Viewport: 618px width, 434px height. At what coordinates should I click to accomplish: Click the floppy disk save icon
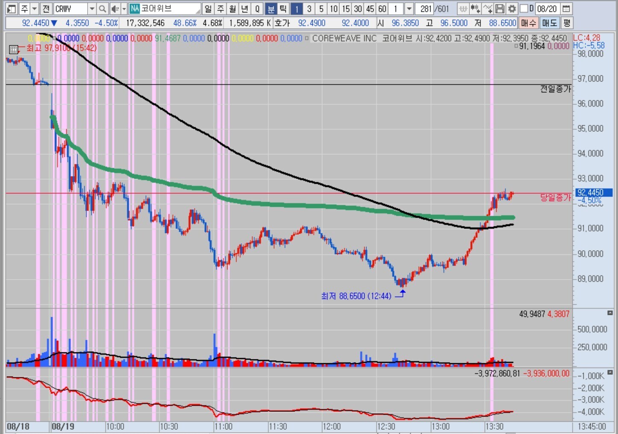pyautogui.click(x=500, y=9)
